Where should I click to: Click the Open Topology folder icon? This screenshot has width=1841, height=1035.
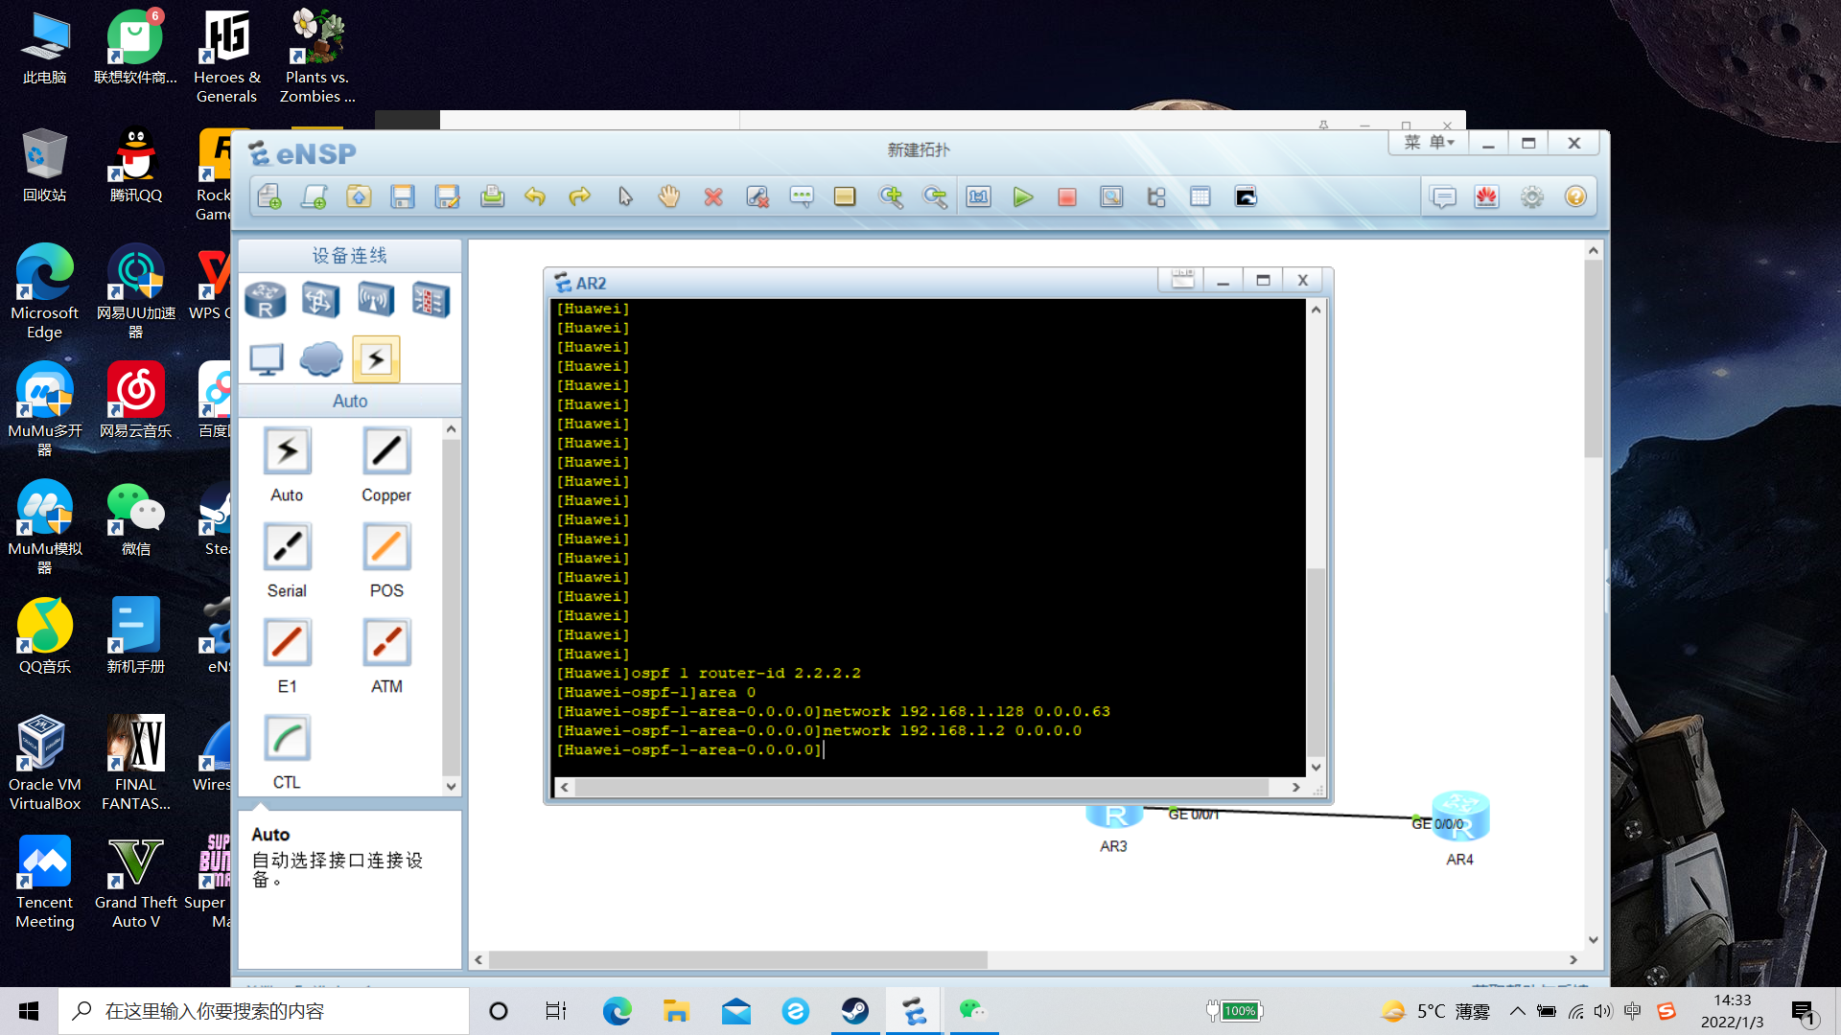coord(359,197)
